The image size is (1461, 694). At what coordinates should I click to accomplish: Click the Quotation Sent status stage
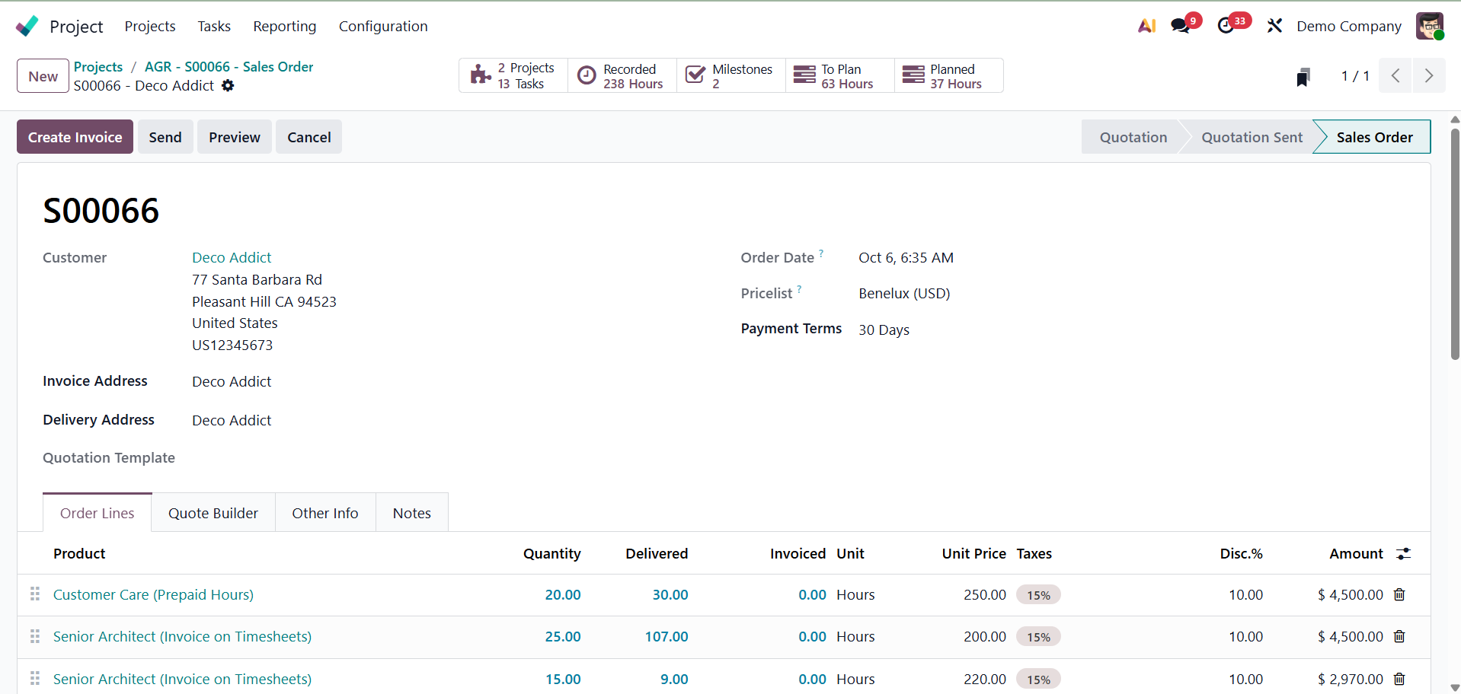(x=1252, y=137)
